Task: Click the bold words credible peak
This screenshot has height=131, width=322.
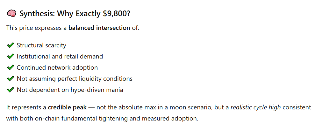Action: (67, 107)
